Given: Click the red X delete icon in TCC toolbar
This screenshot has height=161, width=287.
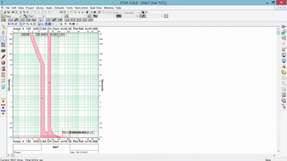Looking at the screenshot, I should coord(65,24).
